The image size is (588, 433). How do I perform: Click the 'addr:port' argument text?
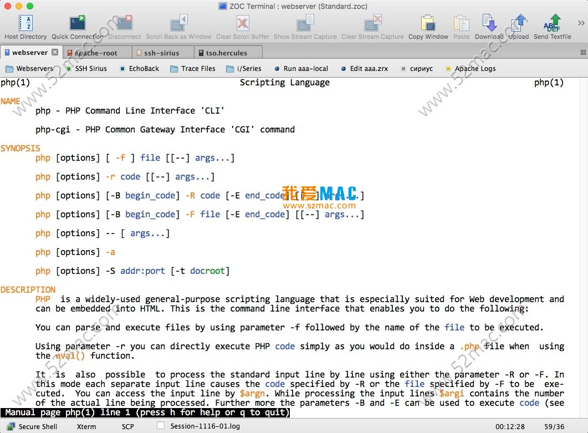pyautogui.click(x=142, y=271)
